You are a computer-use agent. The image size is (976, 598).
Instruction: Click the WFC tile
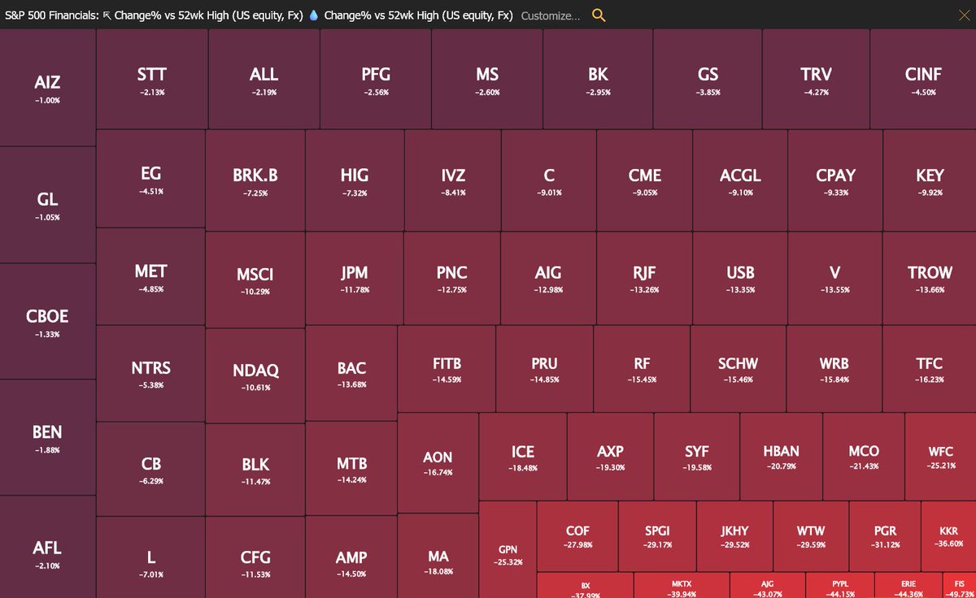(x=941, y=457)
